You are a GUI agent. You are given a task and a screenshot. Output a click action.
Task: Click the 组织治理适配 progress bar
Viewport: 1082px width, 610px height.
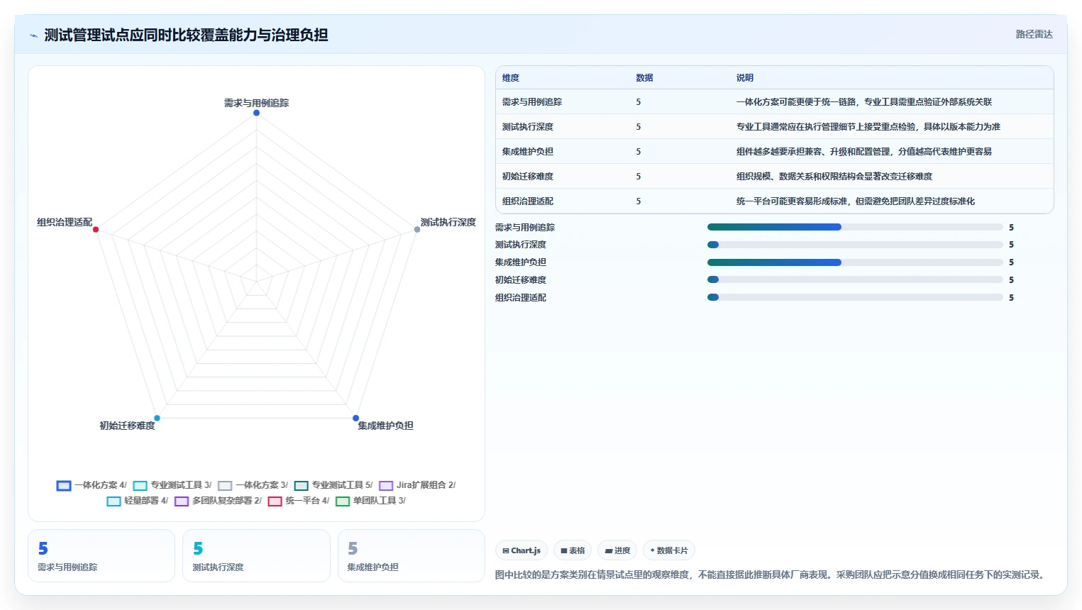point(855,297)
